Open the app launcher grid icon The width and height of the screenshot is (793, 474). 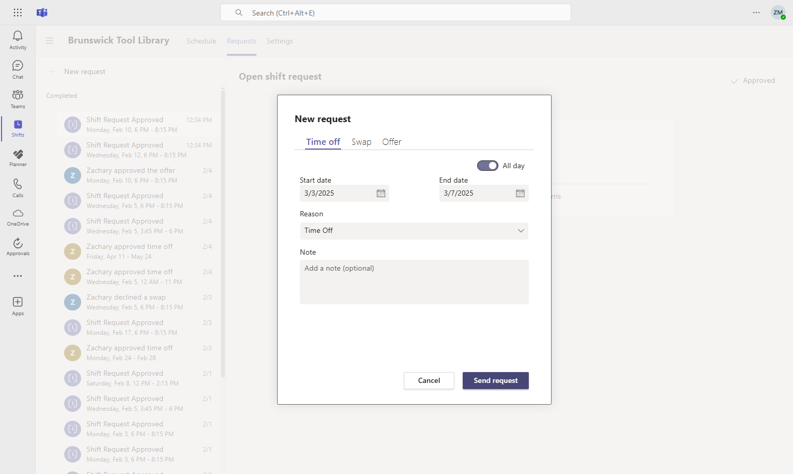click(x=18, y=12)
